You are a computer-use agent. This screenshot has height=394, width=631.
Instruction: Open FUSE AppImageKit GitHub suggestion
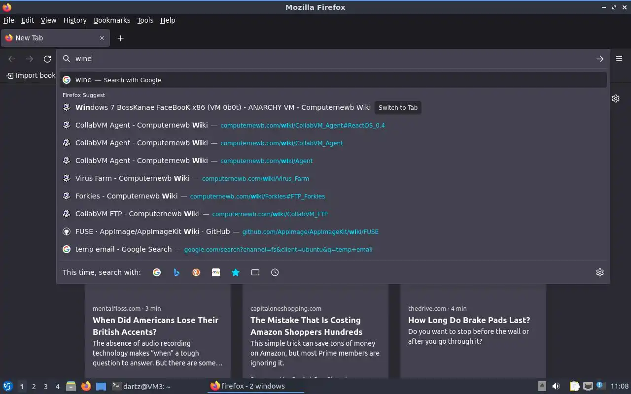coord(333,231)
